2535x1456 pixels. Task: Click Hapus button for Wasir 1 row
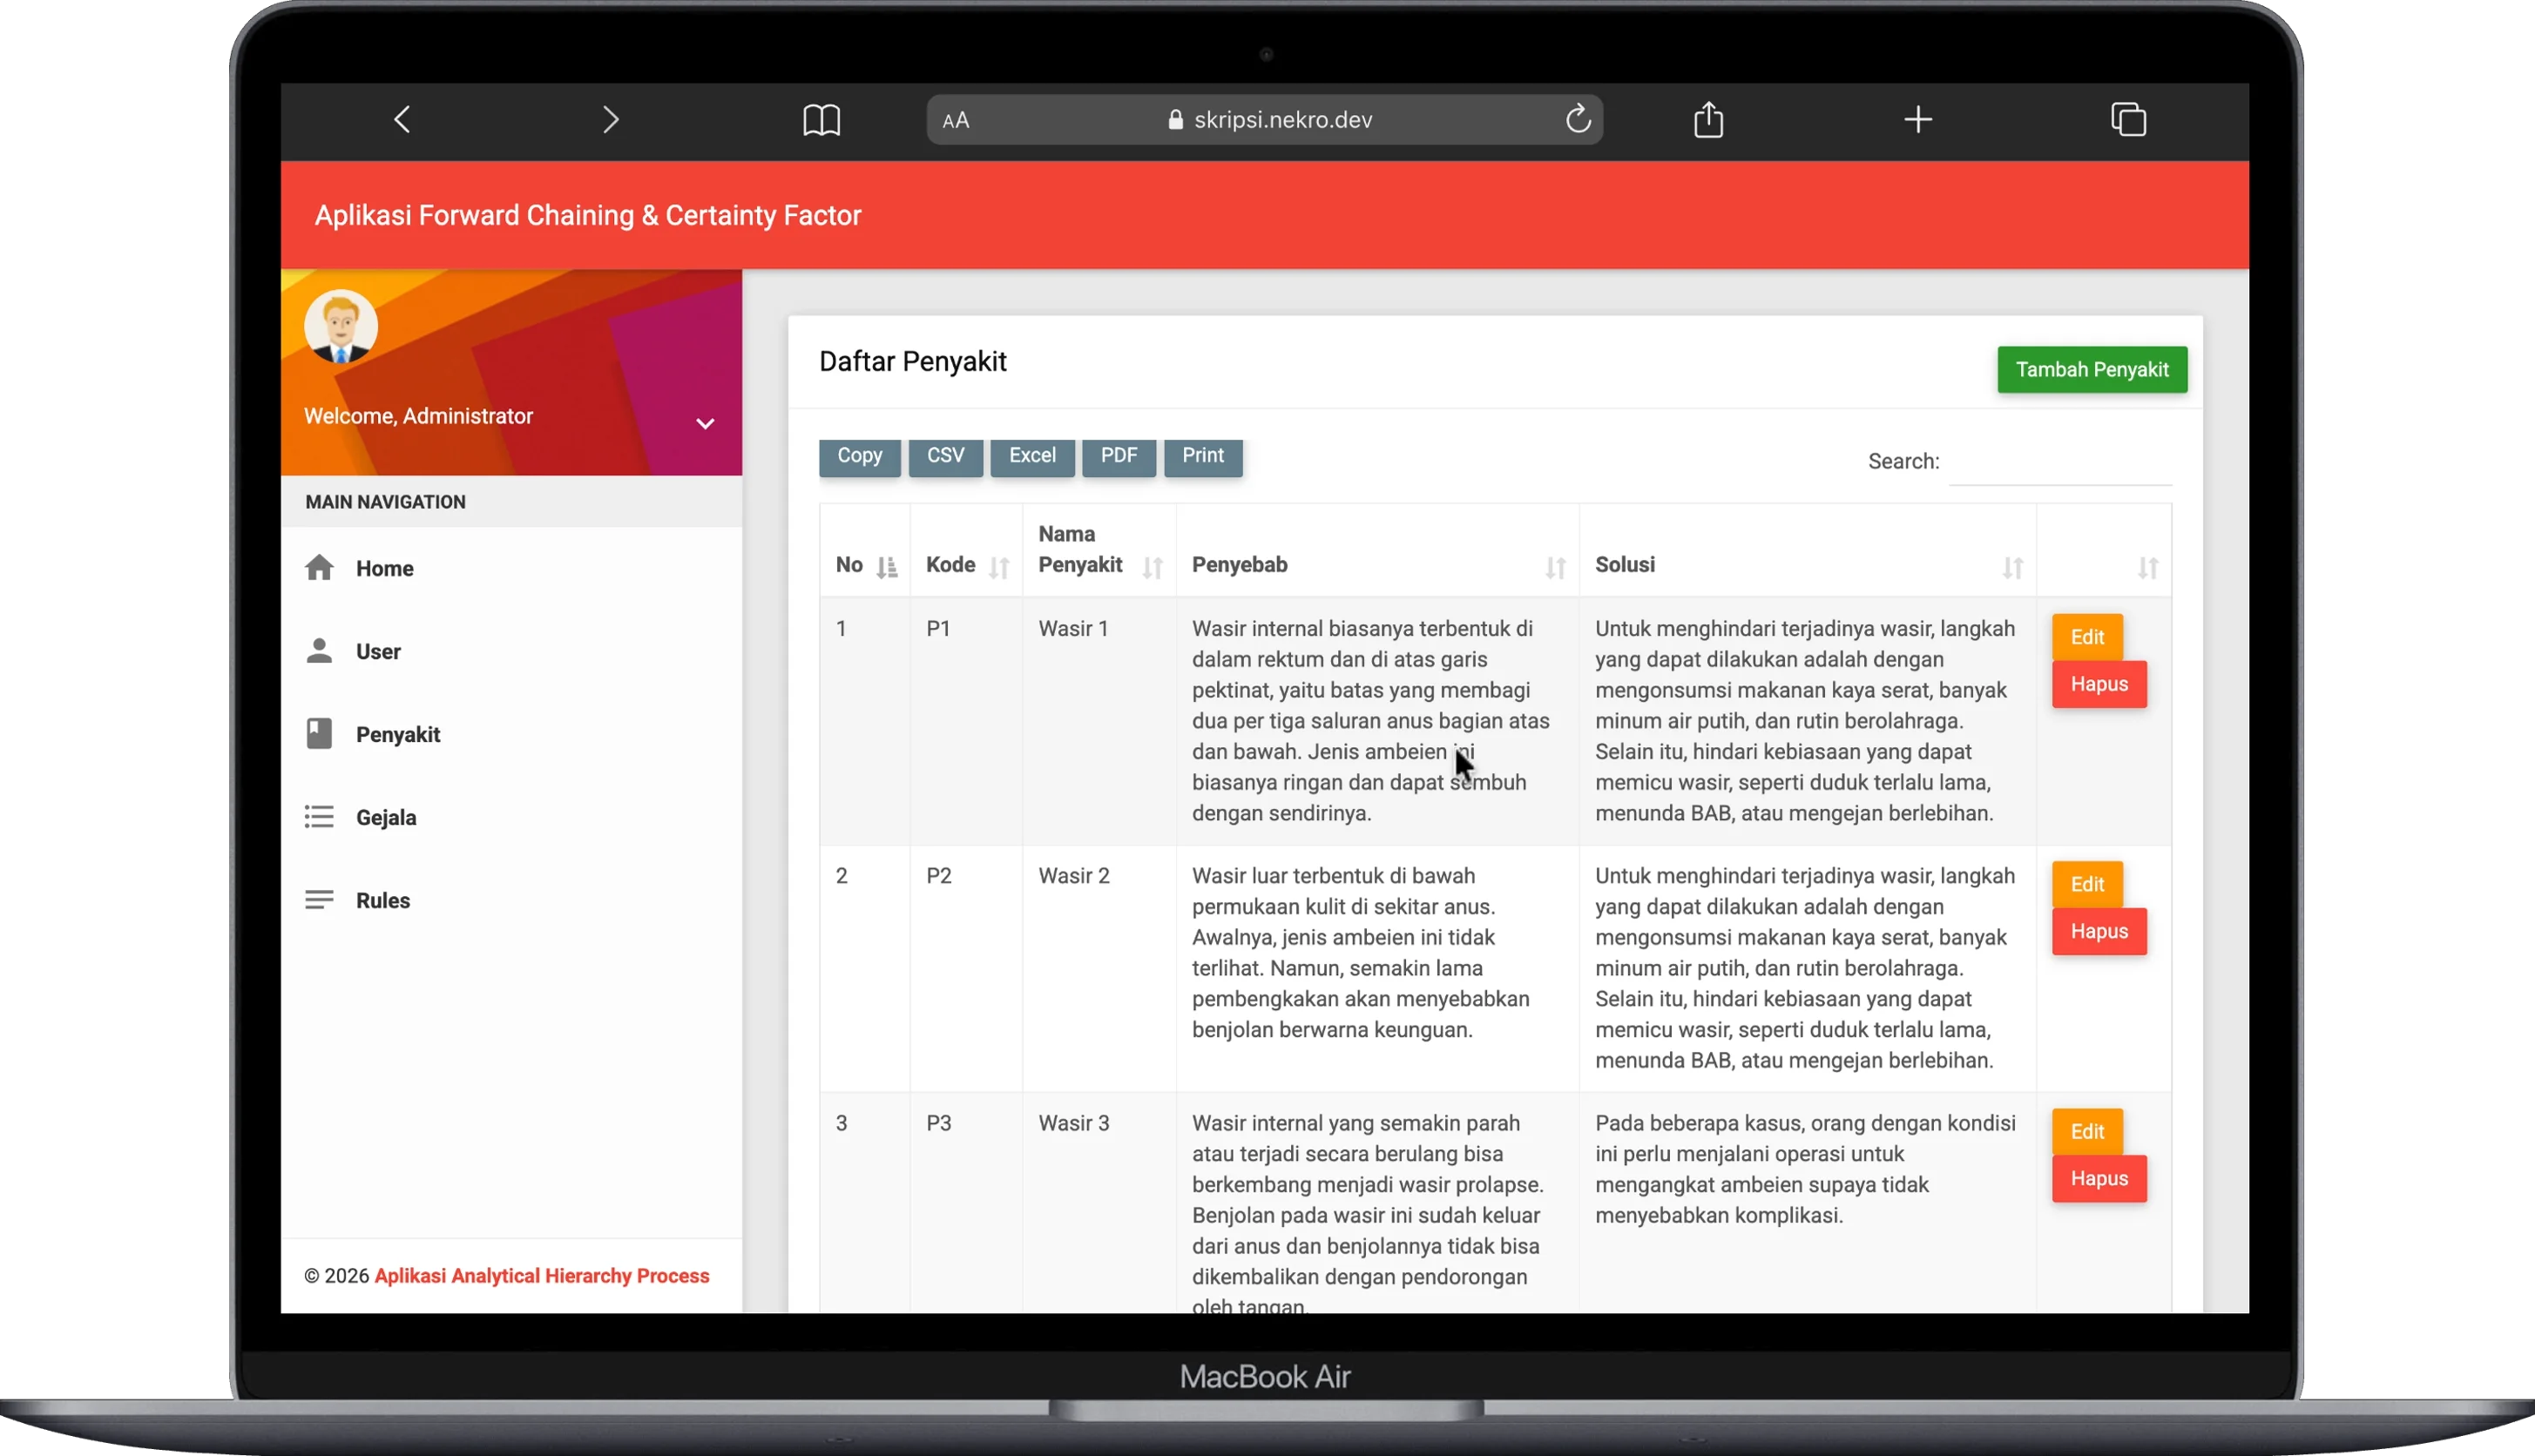click(2099, 684)
